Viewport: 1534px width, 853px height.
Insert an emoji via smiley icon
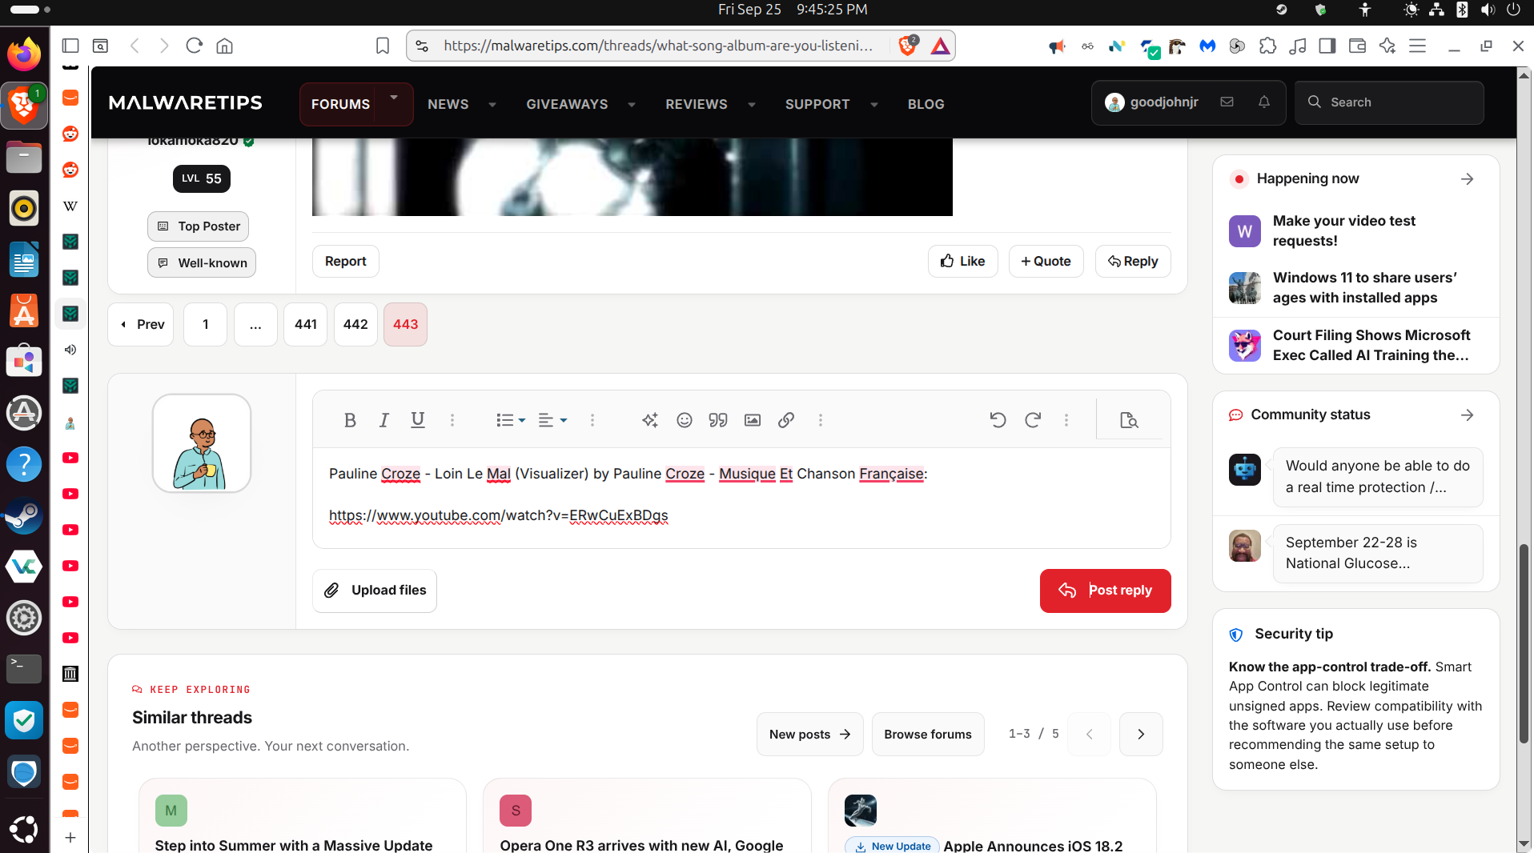click(685, 420)
